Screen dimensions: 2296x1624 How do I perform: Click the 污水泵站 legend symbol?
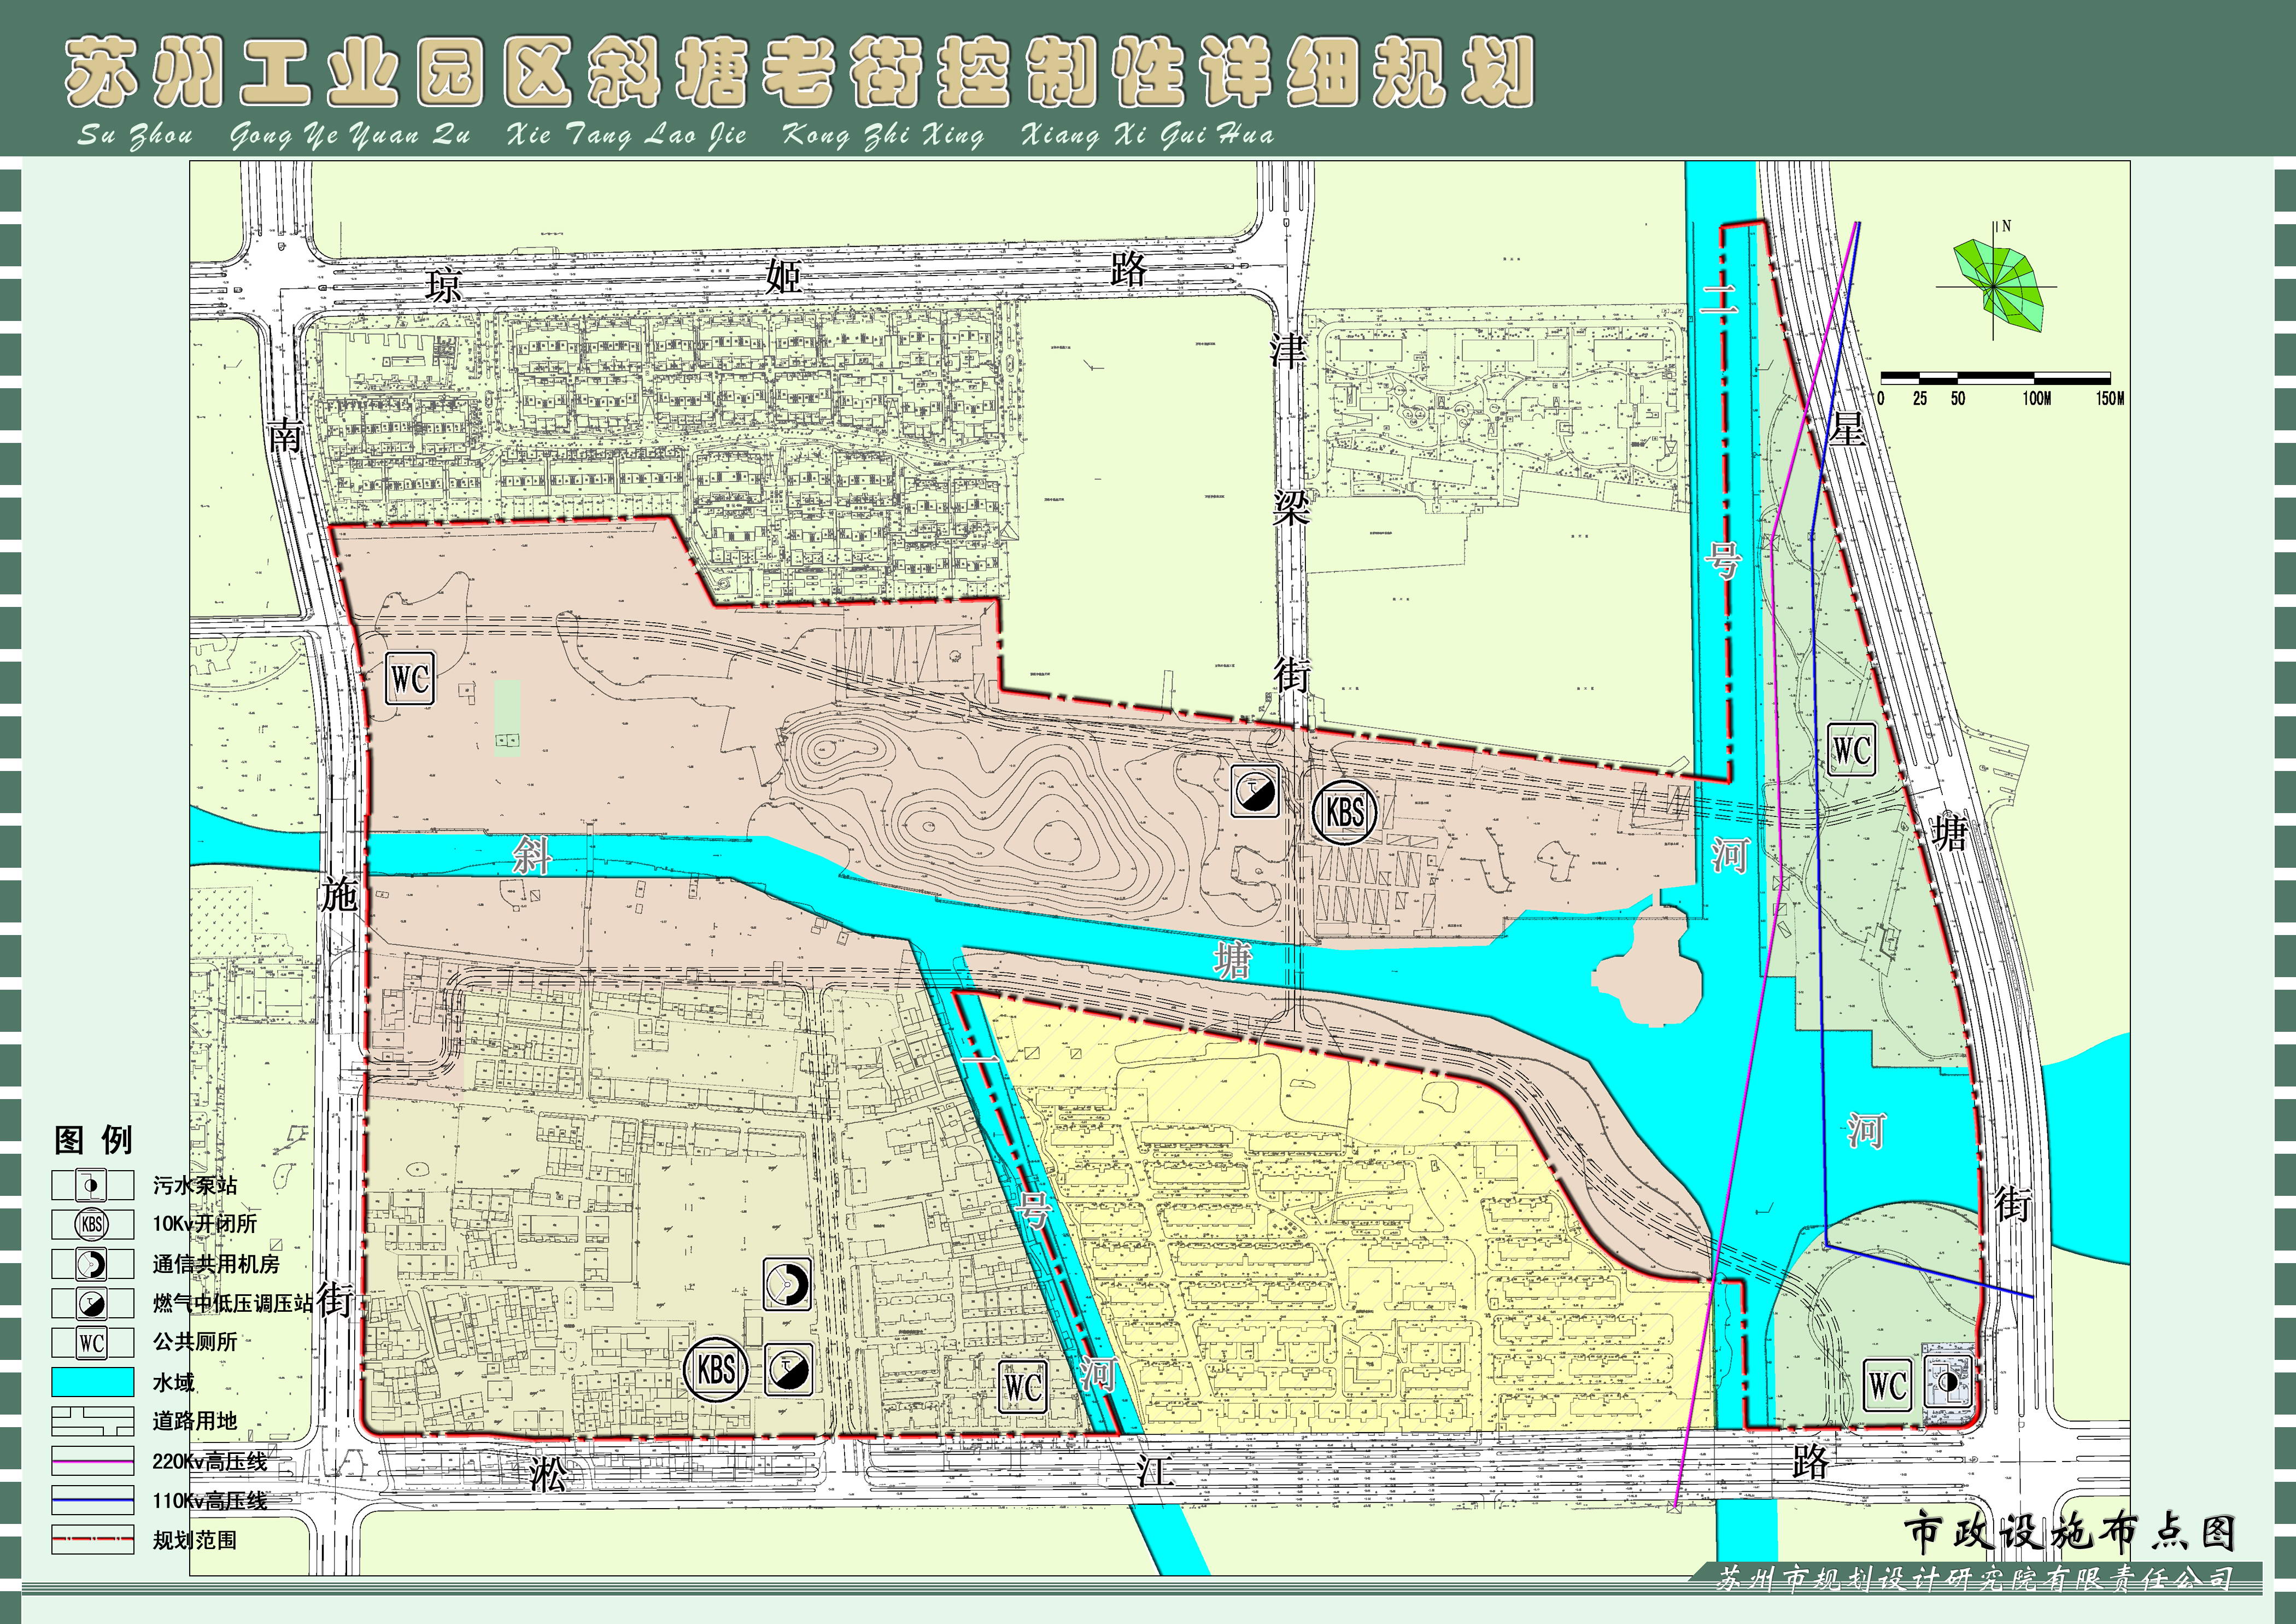tap(92, 1185)
